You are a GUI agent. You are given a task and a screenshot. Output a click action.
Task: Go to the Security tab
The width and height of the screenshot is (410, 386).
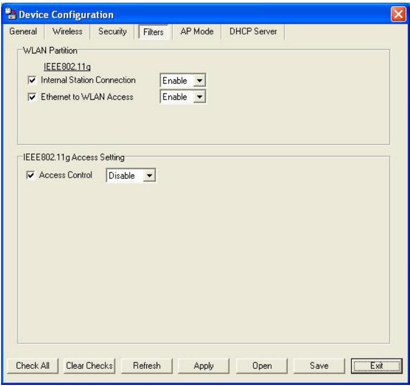tap(112, 31)
